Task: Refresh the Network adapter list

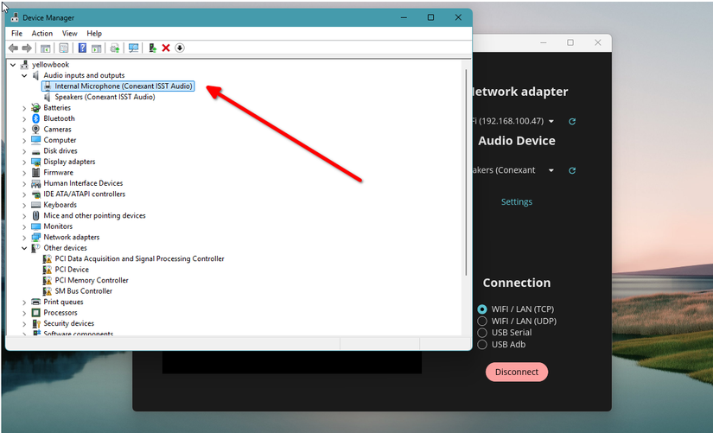Action: tap(571, 122)
